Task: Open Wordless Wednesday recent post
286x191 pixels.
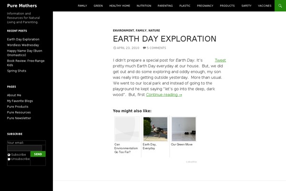Action: pos(23,45)
